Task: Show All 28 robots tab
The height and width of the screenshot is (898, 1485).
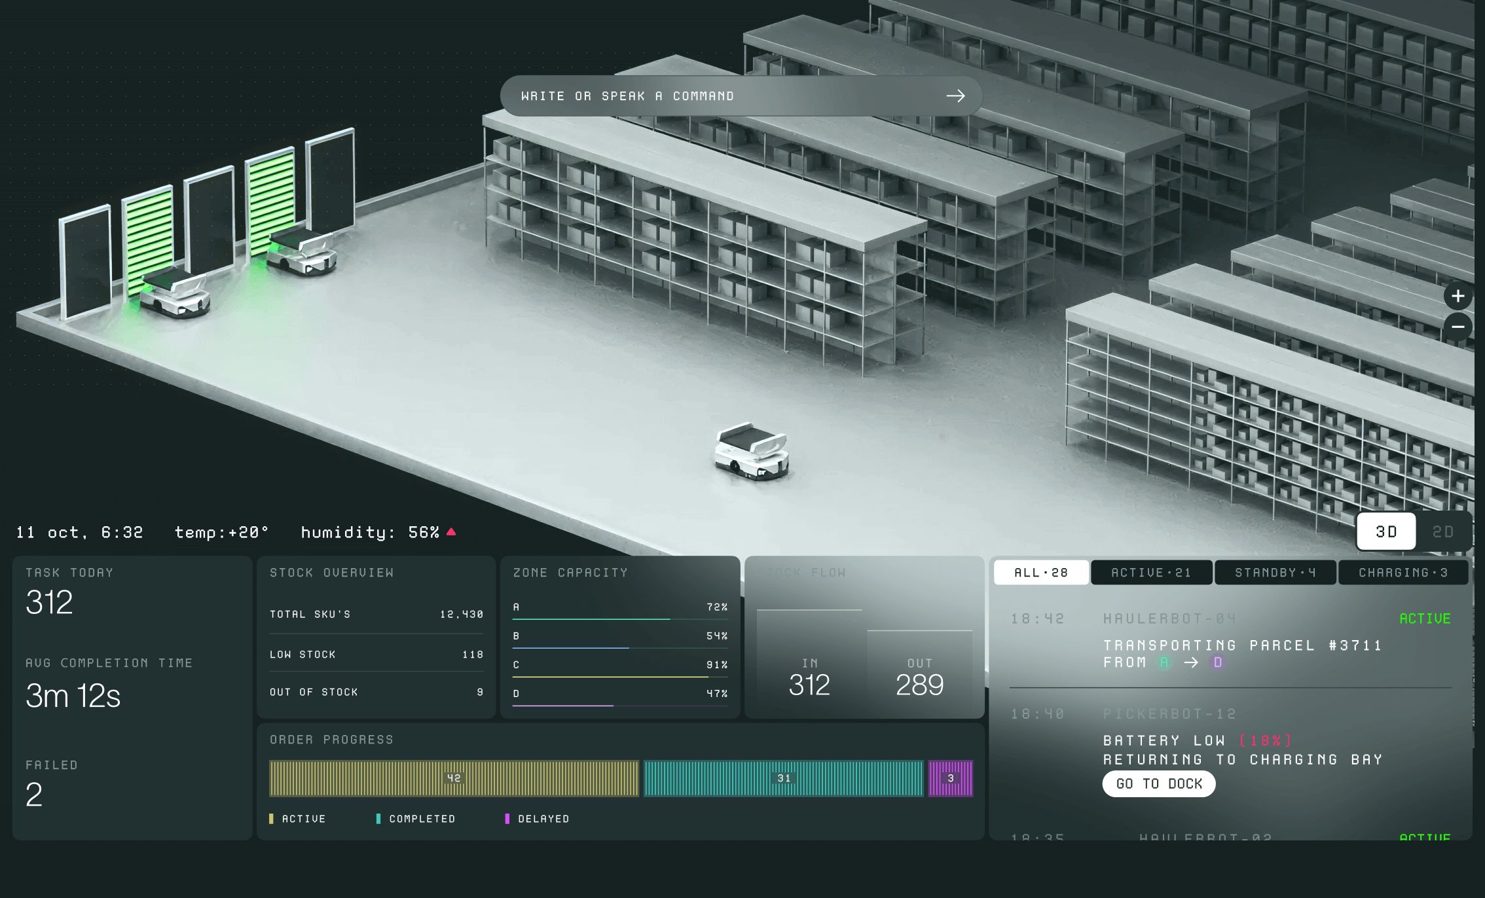Action: point(1041,573)
